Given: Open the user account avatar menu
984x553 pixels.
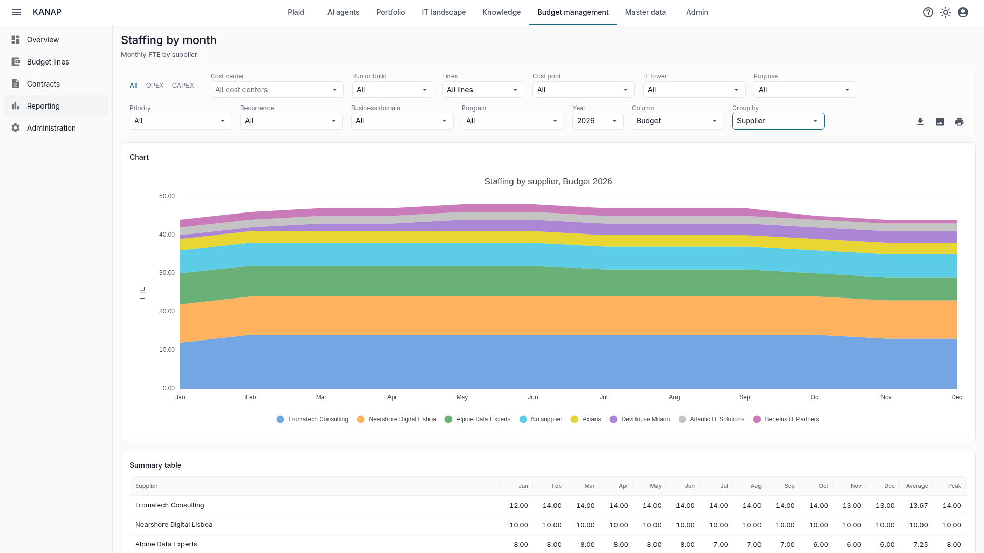Looking at the screenshot, I should 963,12.
